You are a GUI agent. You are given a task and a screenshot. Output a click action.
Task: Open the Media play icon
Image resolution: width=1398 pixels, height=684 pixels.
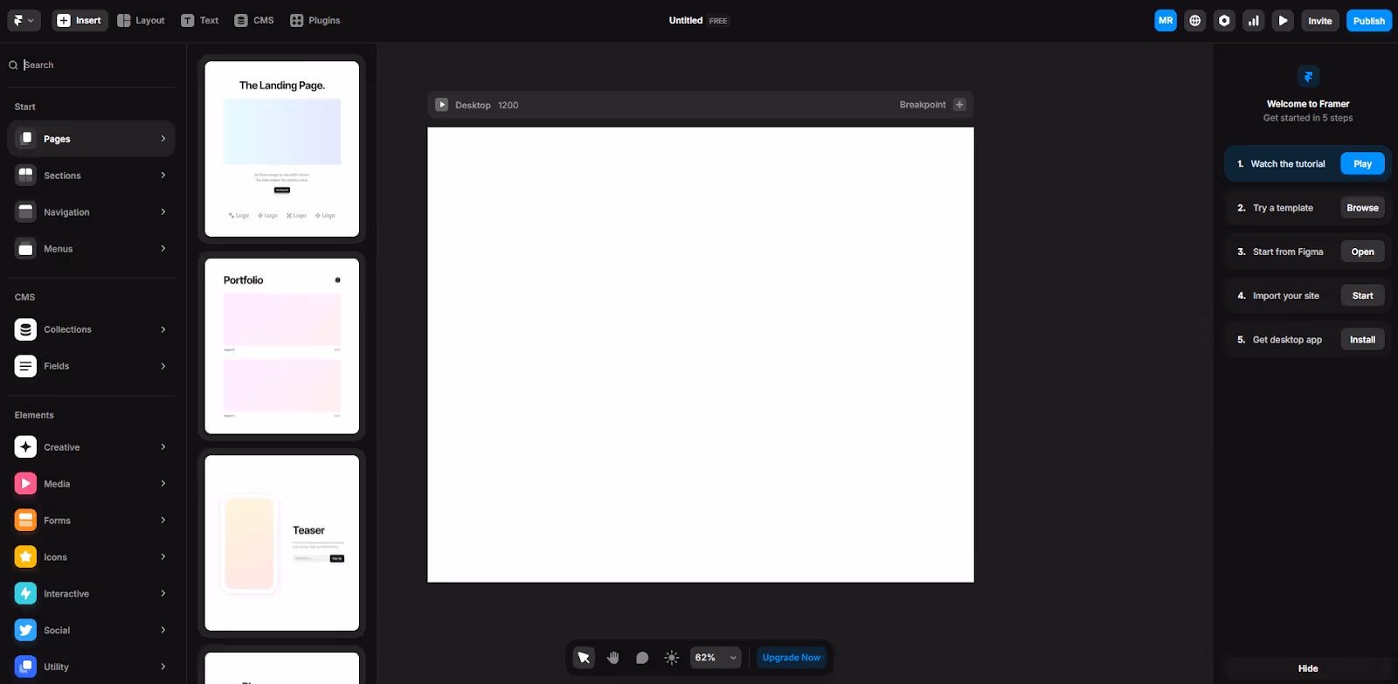25,483
